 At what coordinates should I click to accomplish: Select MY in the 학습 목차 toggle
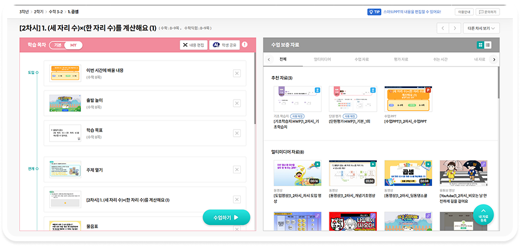(x=73, y=45)
